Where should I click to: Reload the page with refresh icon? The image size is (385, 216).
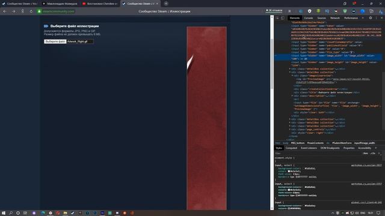(x=31, y=11)
